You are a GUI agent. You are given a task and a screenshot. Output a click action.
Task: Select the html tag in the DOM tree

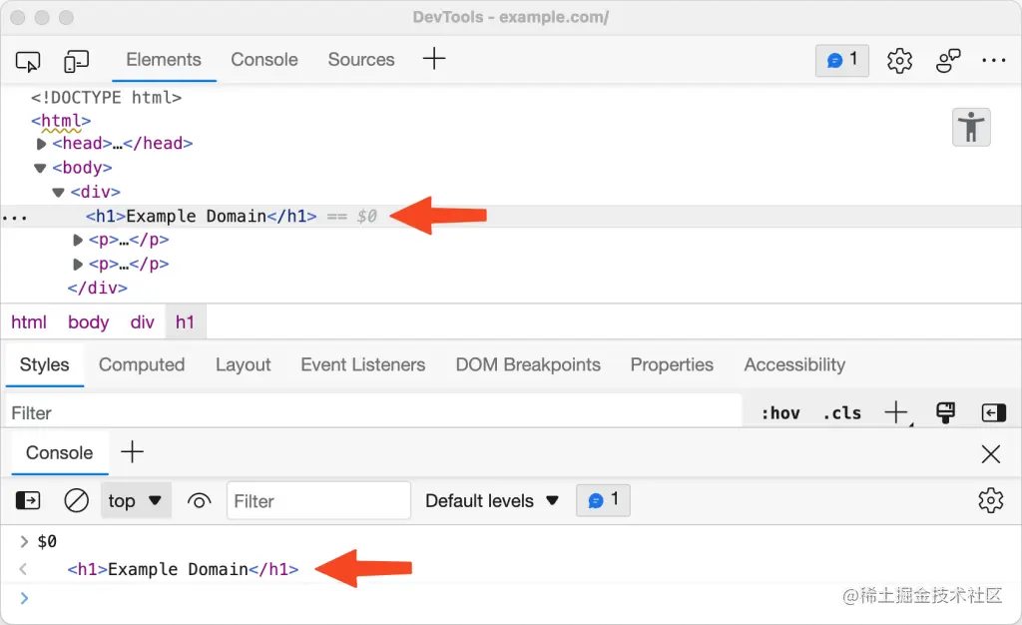61,121
